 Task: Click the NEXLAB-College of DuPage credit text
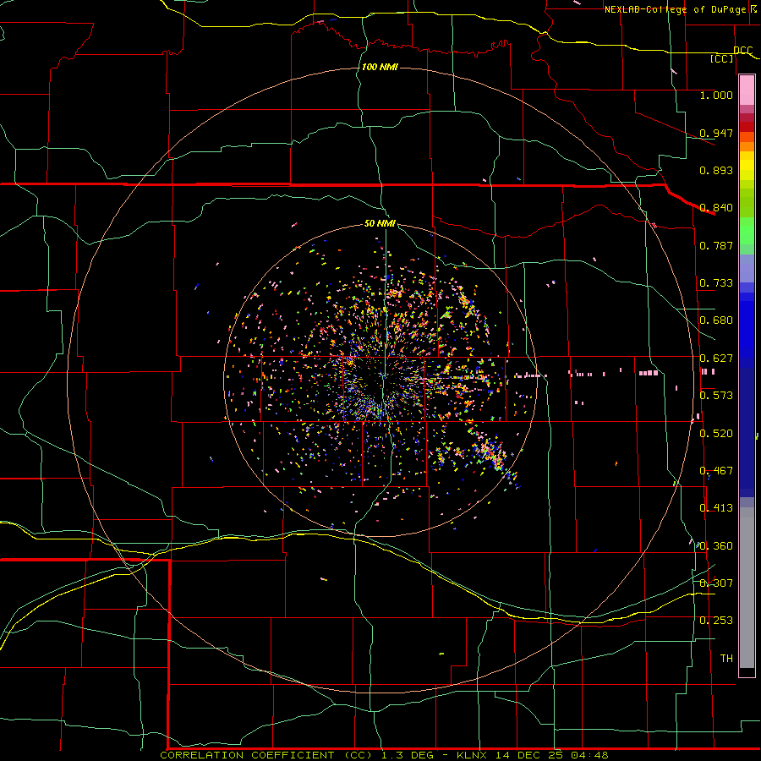[x=681, y=9]
